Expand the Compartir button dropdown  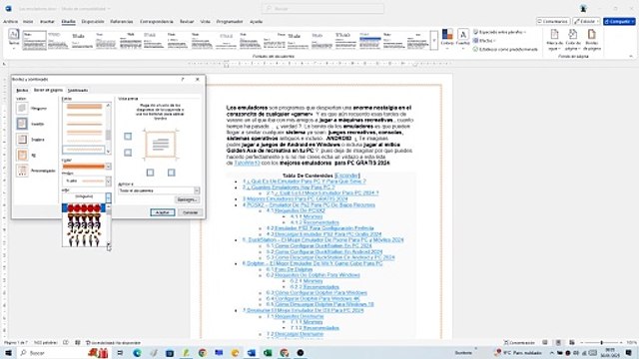[632, 21]
